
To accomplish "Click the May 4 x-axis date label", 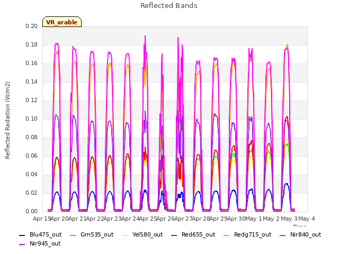I will click(307, 219).
